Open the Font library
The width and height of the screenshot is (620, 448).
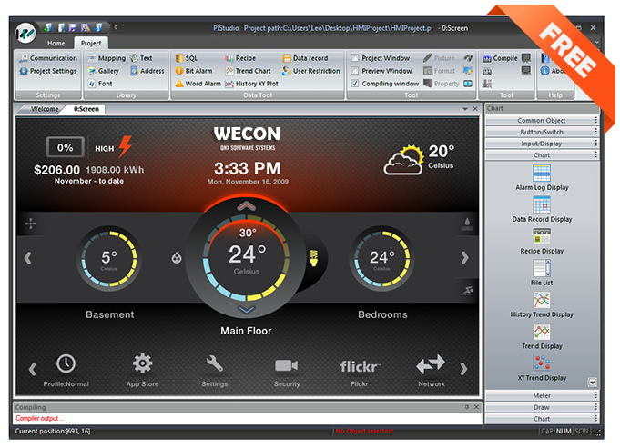[100, 84]
